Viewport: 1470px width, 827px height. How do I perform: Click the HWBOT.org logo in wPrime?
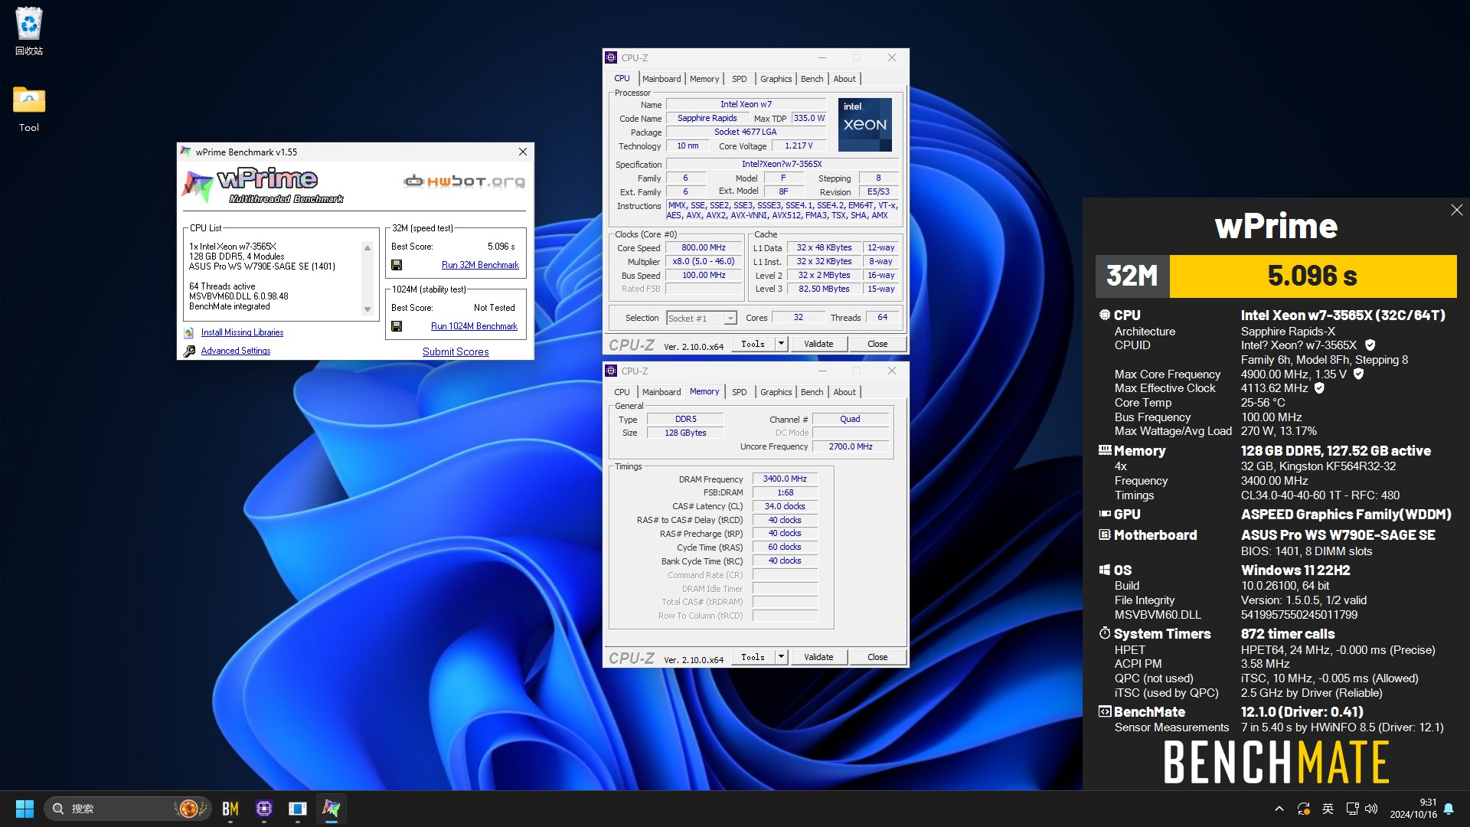click(465, 181)
